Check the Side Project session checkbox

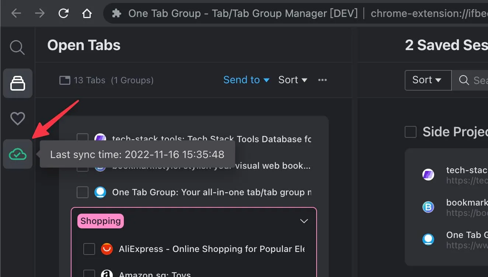click(411, 132)
